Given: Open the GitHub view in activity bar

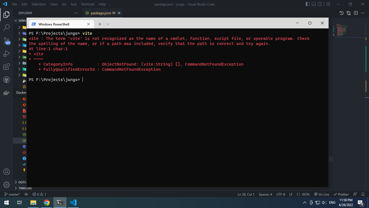Looking at the screenshot, I should pyautogui.click(x=7, y=80).
